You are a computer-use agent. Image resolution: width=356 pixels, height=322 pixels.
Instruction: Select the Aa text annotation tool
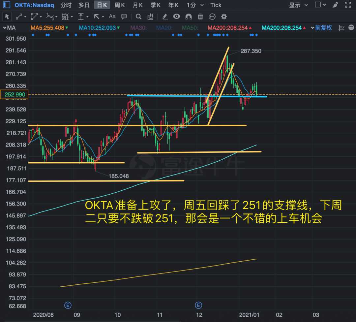[112, 16]
